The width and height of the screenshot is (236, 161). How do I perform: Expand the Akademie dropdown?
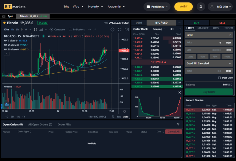pos(116,7)
